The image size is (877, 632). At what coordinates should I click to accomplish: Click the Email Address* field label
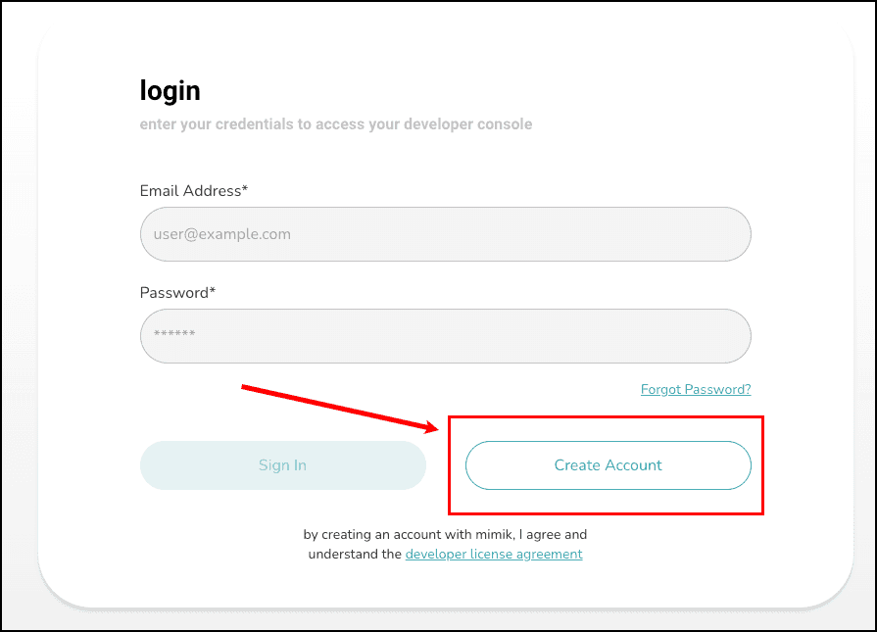click(x=193, y=191)
